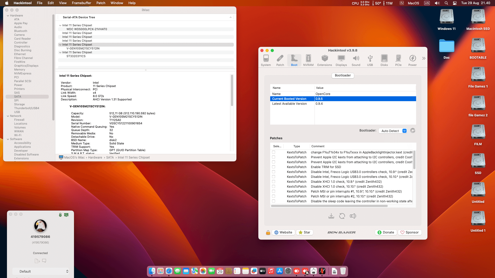Open the NVRAM tab in Hackintool toolbar
This screenshot has width=495, height=278.
(x=308, y=60)
